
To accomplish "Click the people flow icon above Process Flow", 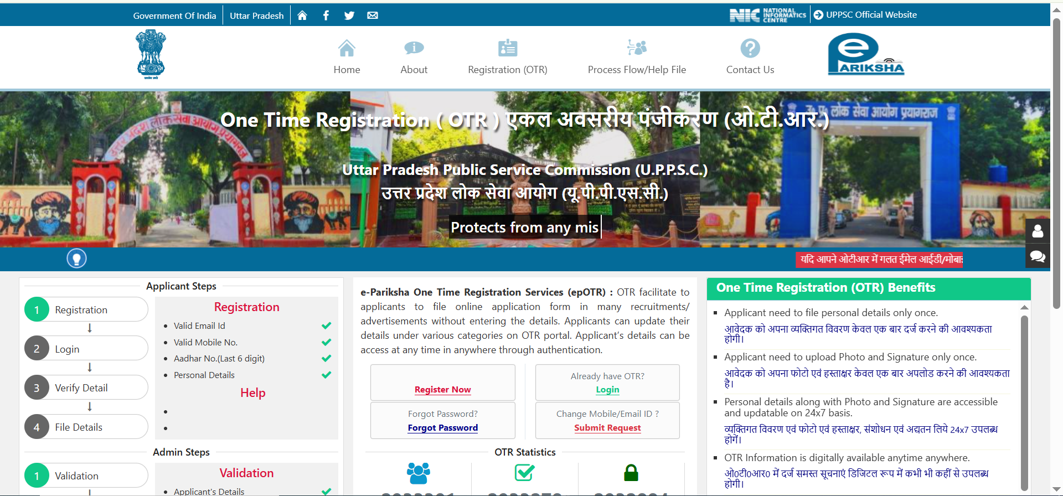I will pyautogui.click(x=637, y=48).
